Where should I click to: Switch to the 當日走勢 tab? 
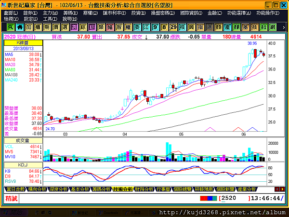click(x=15, y=189)
